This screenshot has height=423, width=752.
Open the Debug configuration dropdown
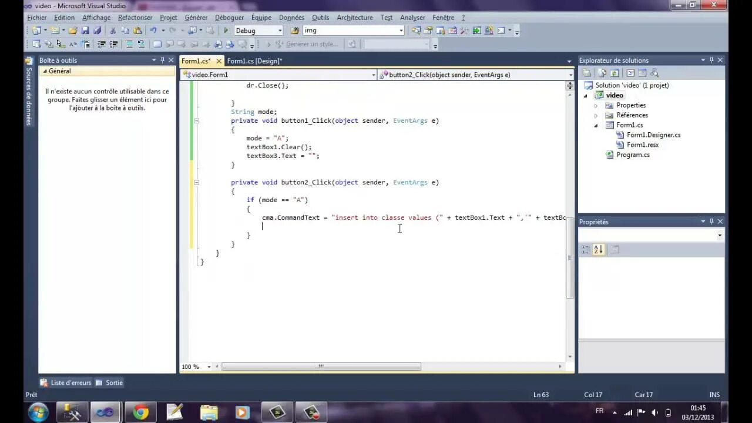[x=280, y=31]
